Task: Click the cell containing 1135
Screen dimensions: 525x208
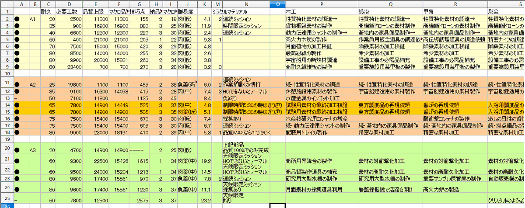Action: pos(139,98)
